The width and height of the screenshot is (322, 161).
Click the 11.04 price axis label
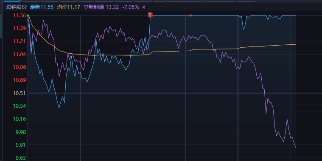coord(20,55)
